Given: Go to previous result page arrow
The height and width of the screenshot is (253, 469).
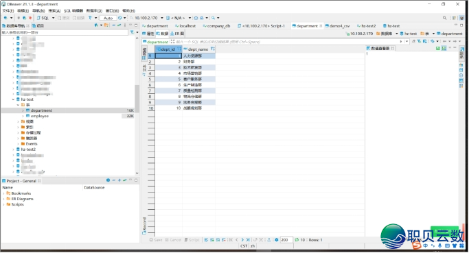Looking at the screenshot, I should [237, 240].
